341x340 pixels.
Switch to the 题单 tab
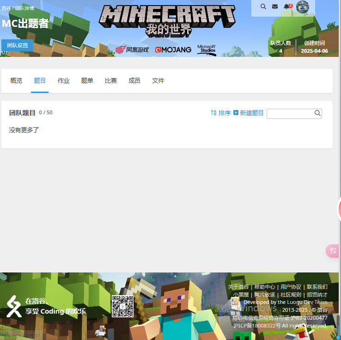pos(87,80)
